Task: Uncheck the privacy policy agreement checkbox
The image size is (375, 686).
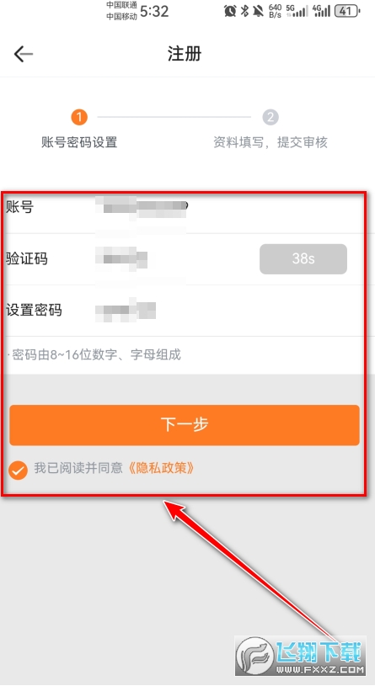Action: tap(19, 471)
